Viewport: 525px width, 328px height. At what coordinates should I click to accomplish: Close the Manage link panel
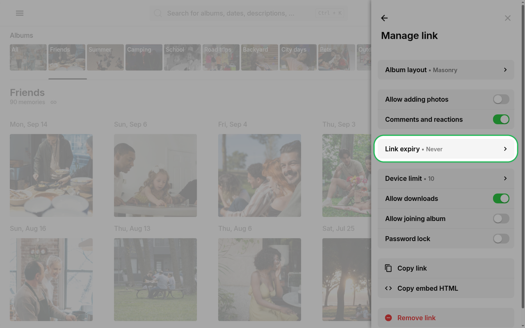tap(508, 18)
